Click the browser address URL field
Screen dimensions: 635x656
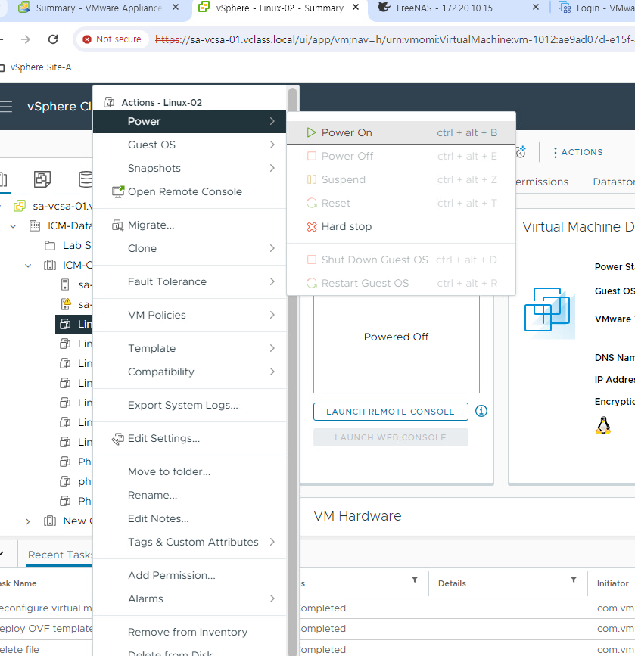395,39
